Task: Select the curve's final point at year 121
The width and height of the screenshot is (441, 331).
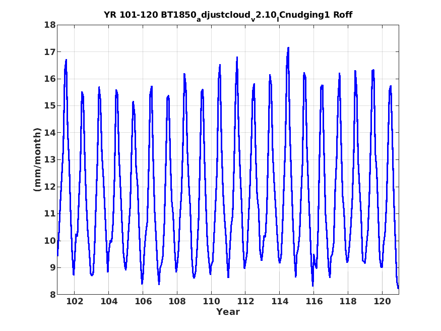Action: [398, 288]
